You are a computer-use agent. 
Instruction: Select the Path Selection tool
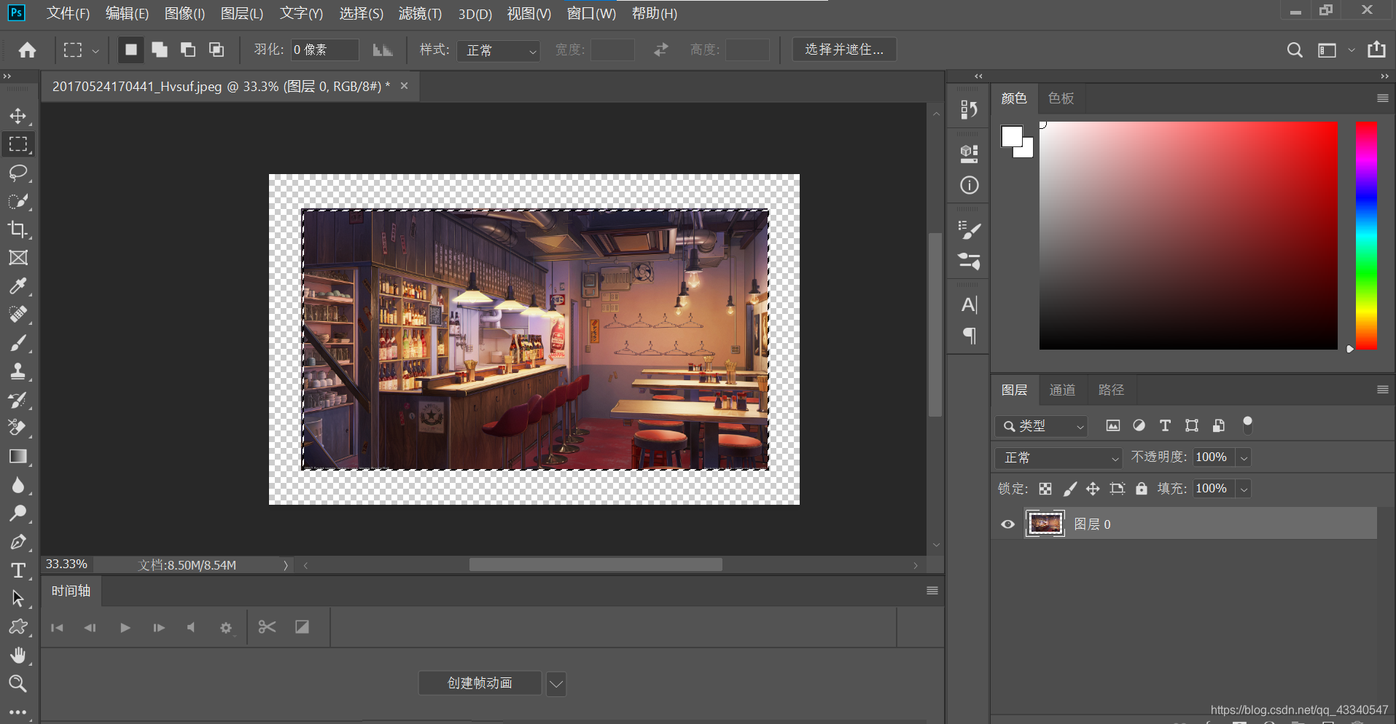18,599
